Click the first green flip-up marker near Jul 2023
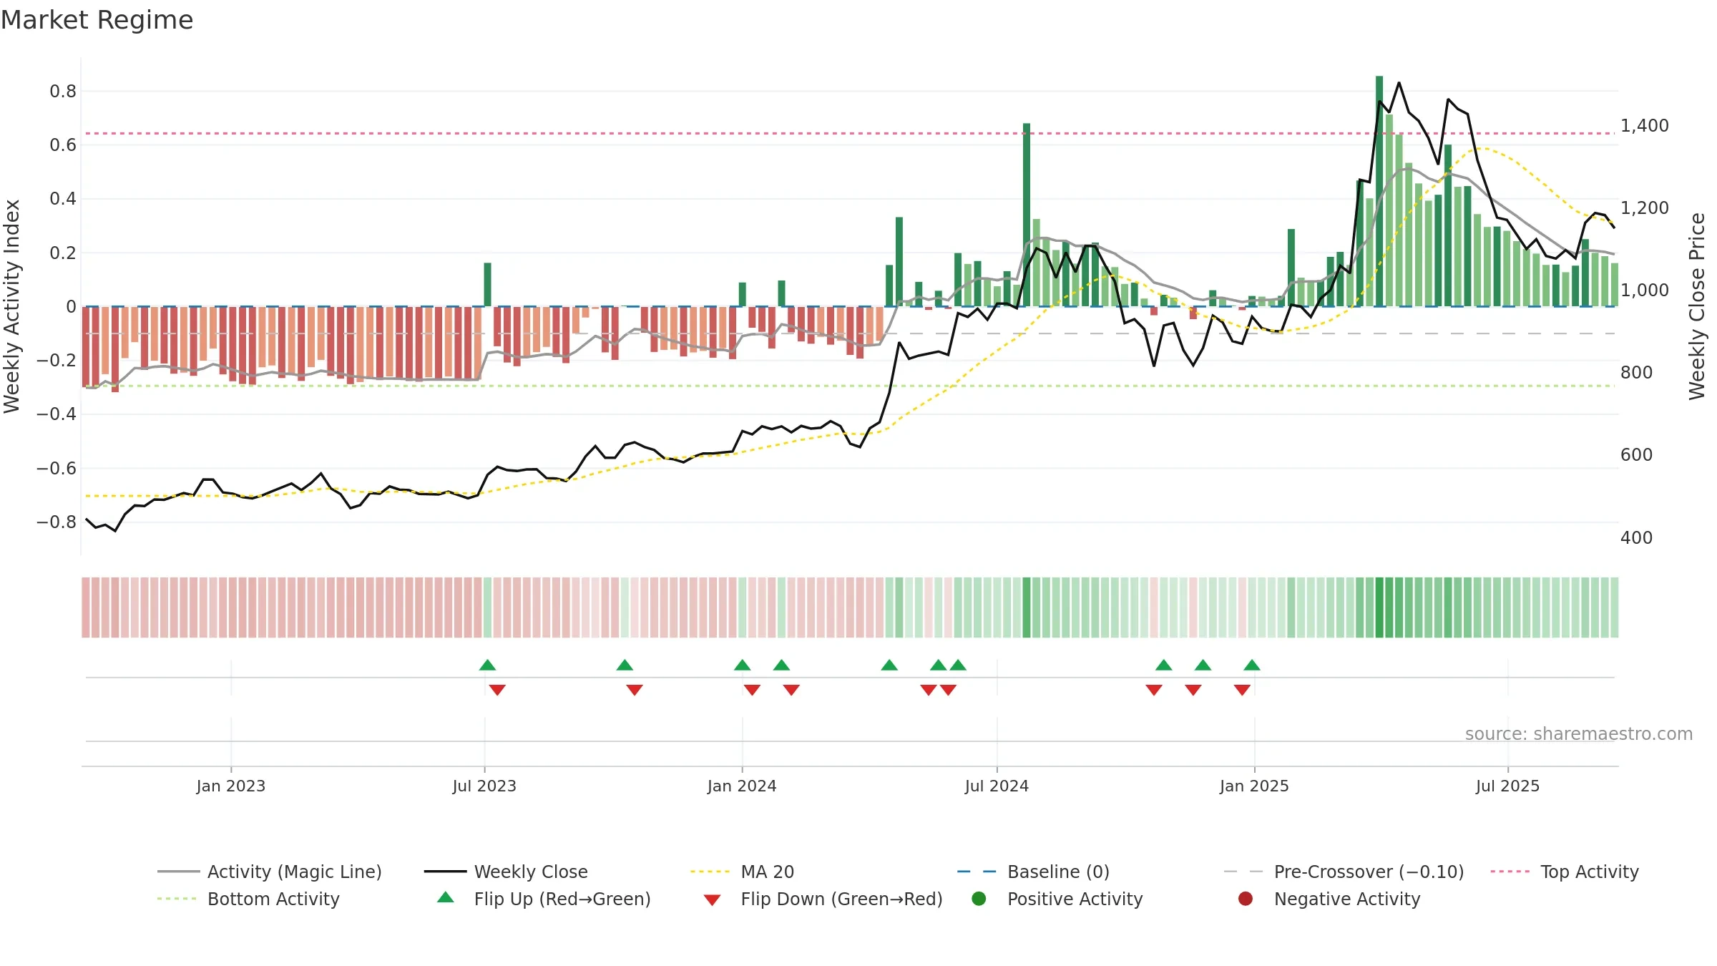Viewport: 1717px width, 966px height. pos(487,665)
